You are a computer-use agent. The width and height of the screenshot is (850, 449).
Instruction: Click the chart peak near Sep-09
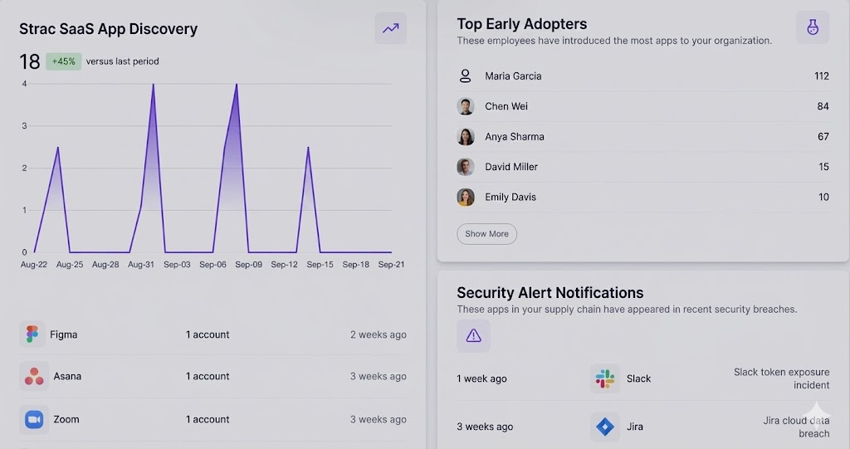coord(237,85)
